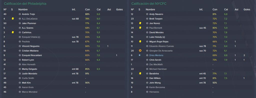The image size is (256, 98).
Task: Sort Philadelphia table by Cal column
Action: [98, 10]
